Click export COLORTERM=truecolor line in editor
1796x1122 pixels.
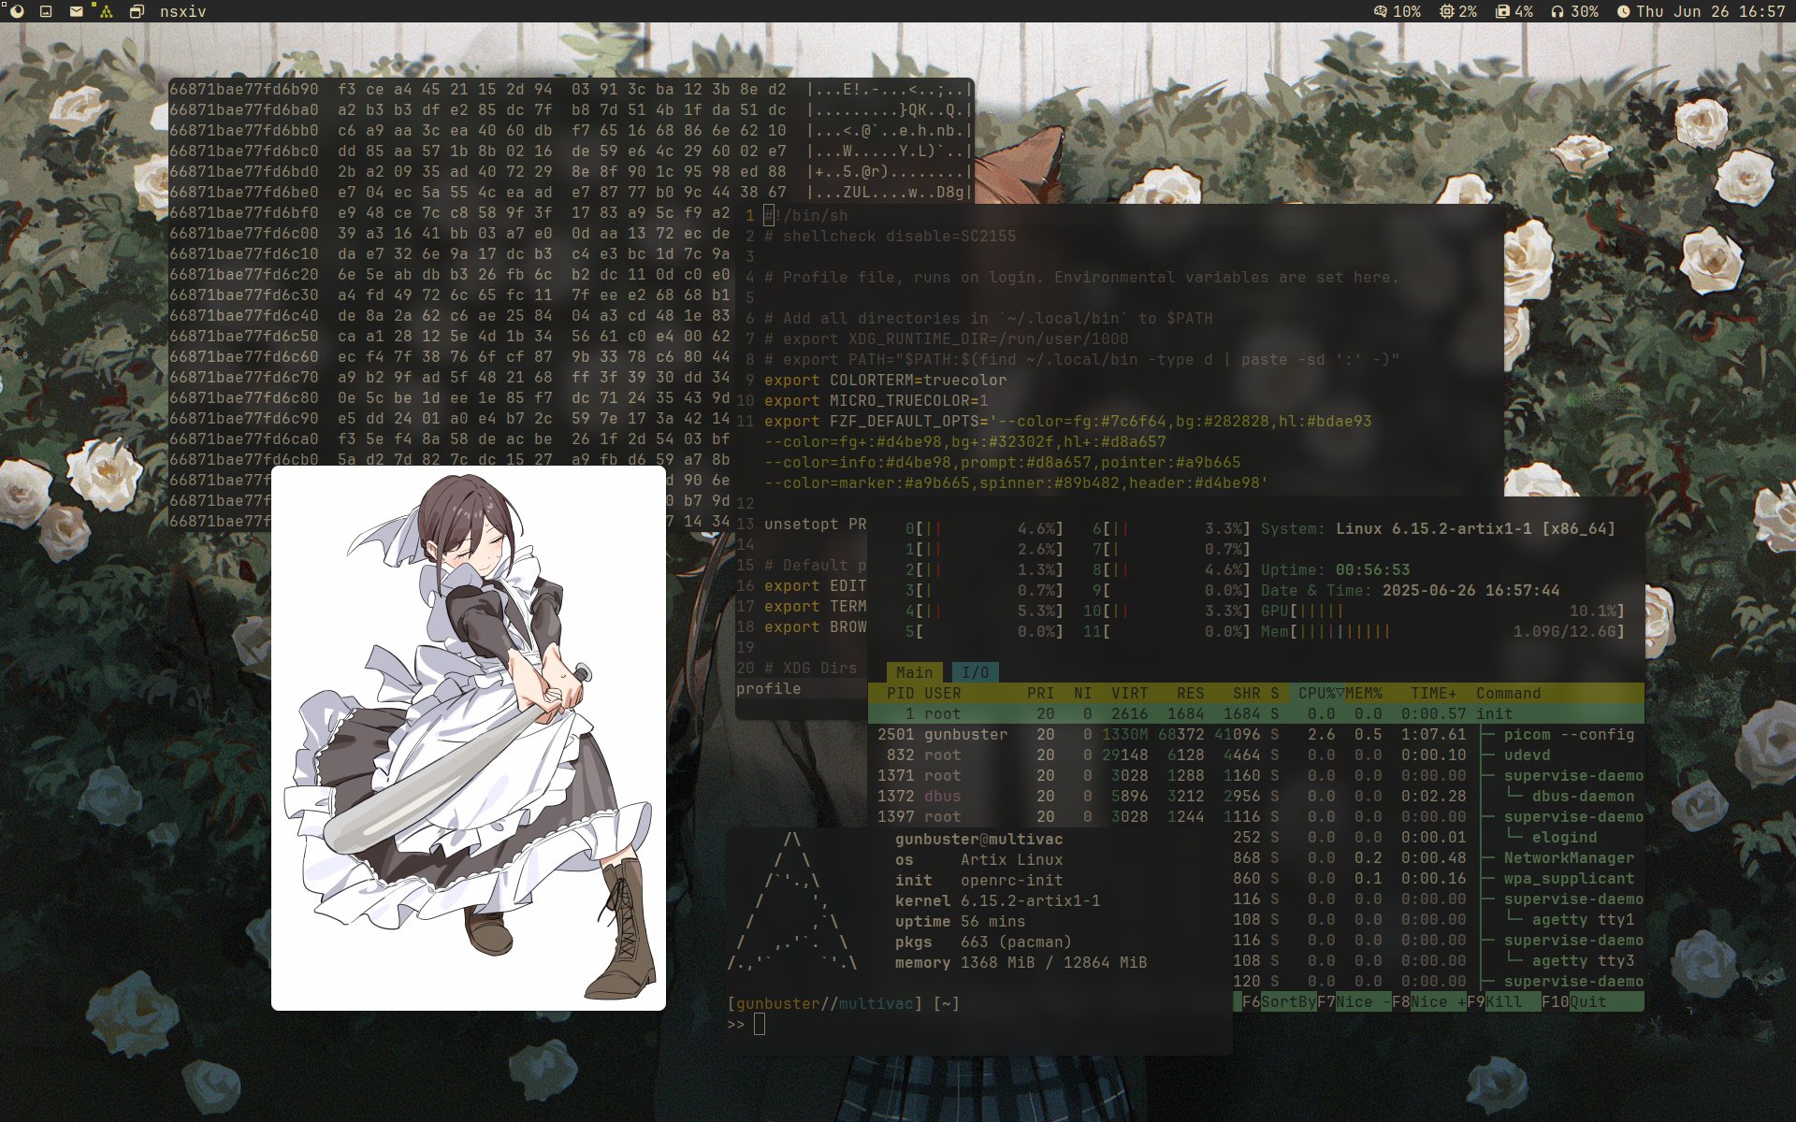(885, 380)
